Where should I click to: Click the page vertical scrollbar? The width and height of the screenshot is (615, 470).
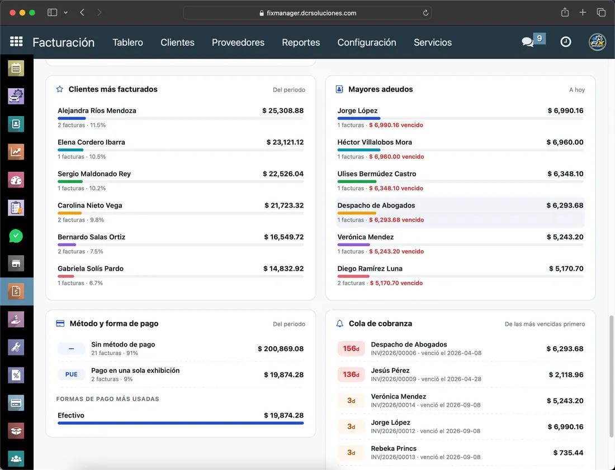click(612, 376)
